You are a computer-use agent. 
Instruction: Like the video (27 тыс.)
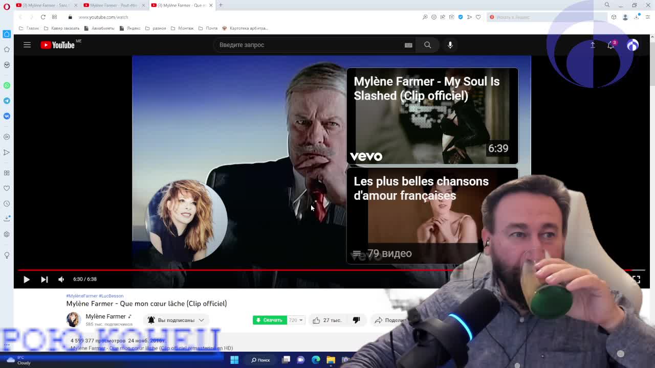pos(326,320)
